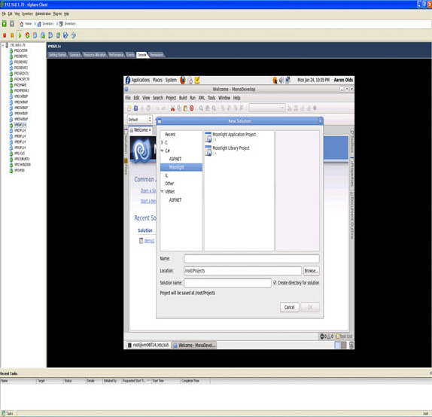
Task: Click the Welcome - MonoDevelop taskbar button
Action: 194,345
